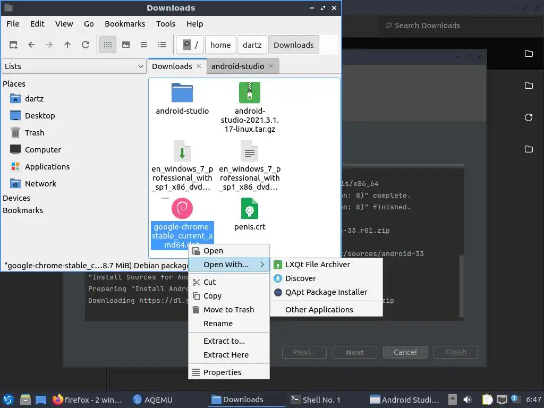The height and width of the screenshot is (408, 544).
Task: Select Applications in Places
Action: [x=47, y=167]
